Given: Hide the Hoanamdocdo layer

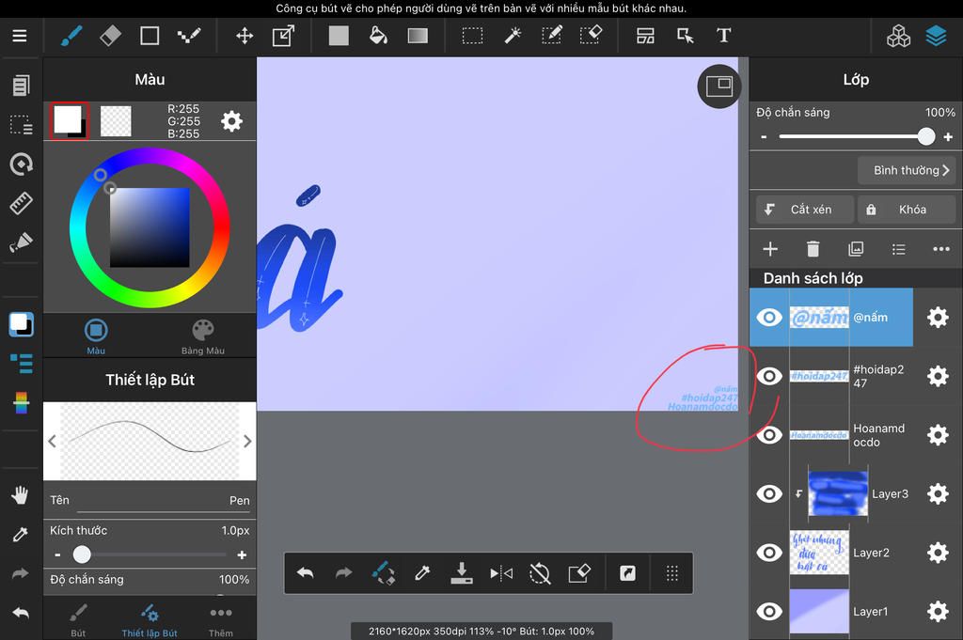Looking at the screenshot, I should coord(769,434).
